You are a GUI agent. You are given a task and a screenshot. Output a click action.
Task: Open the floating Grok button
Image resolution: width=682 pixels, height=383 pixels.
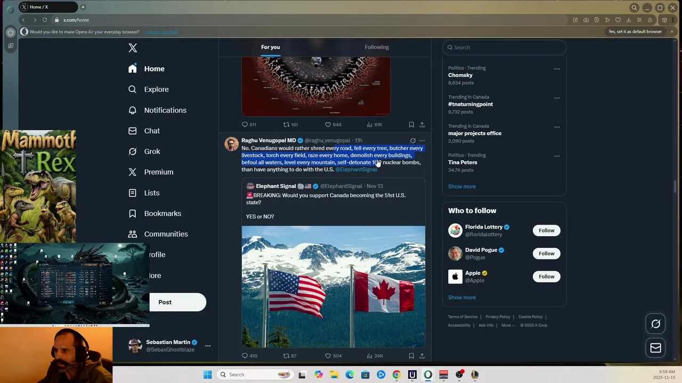(656, 324)
